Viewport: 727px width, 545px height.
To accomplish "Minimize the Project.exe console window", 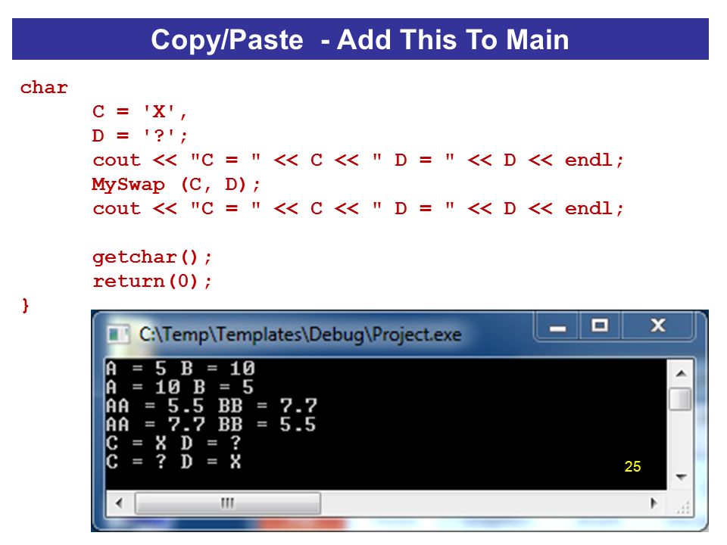I will 557,326.
